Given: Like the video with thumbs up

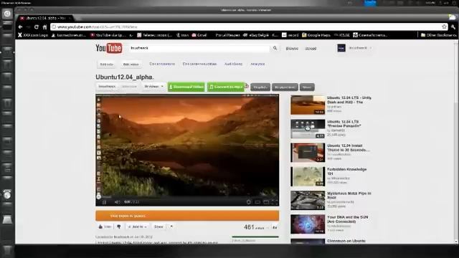Looking at the screenshot, I should (x=105, y=226).
